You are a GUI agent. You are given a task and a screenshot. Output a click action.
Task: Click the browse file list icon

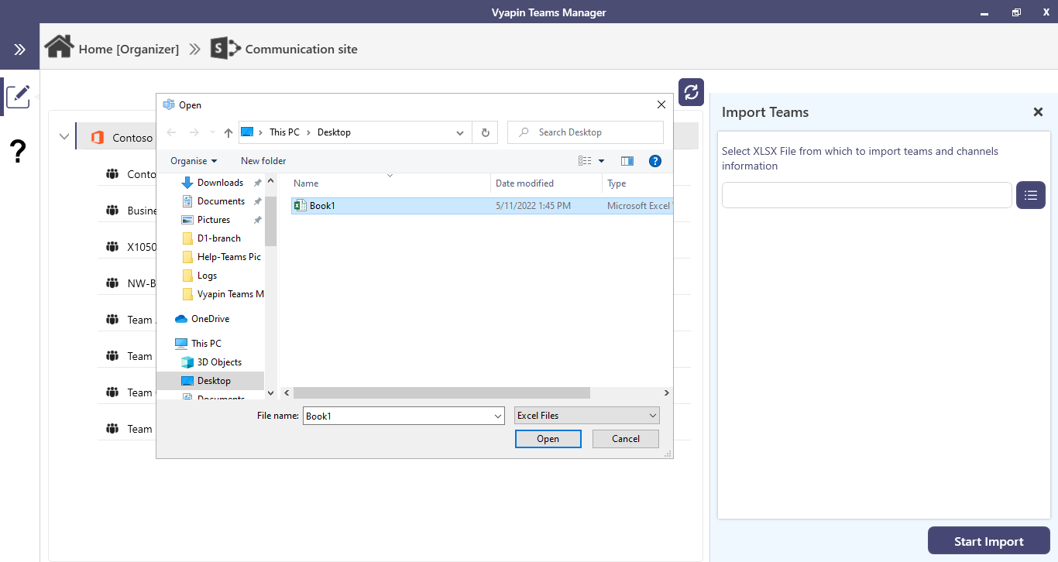tap(1031, 195)
